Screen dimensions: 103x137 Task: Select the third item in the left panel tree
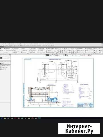point(4,67)
